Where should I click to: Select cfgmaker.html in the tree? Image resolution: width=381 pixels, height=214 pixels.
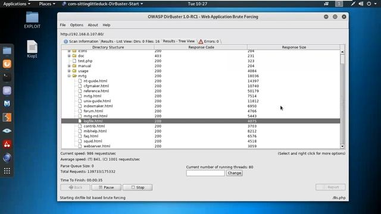coord(96,86)
